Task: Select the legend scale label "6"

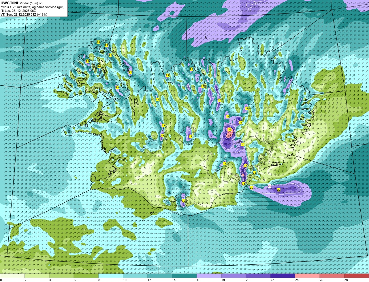Action: [75, 280]
